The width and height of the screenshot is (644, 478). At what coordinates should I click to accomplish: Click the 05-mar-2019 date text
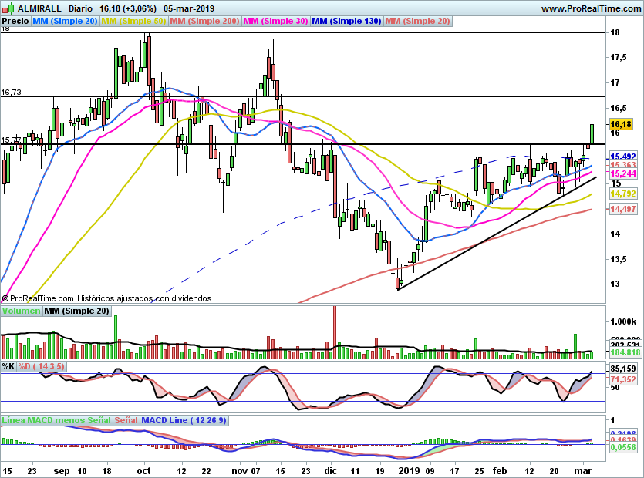coord(188,8)
